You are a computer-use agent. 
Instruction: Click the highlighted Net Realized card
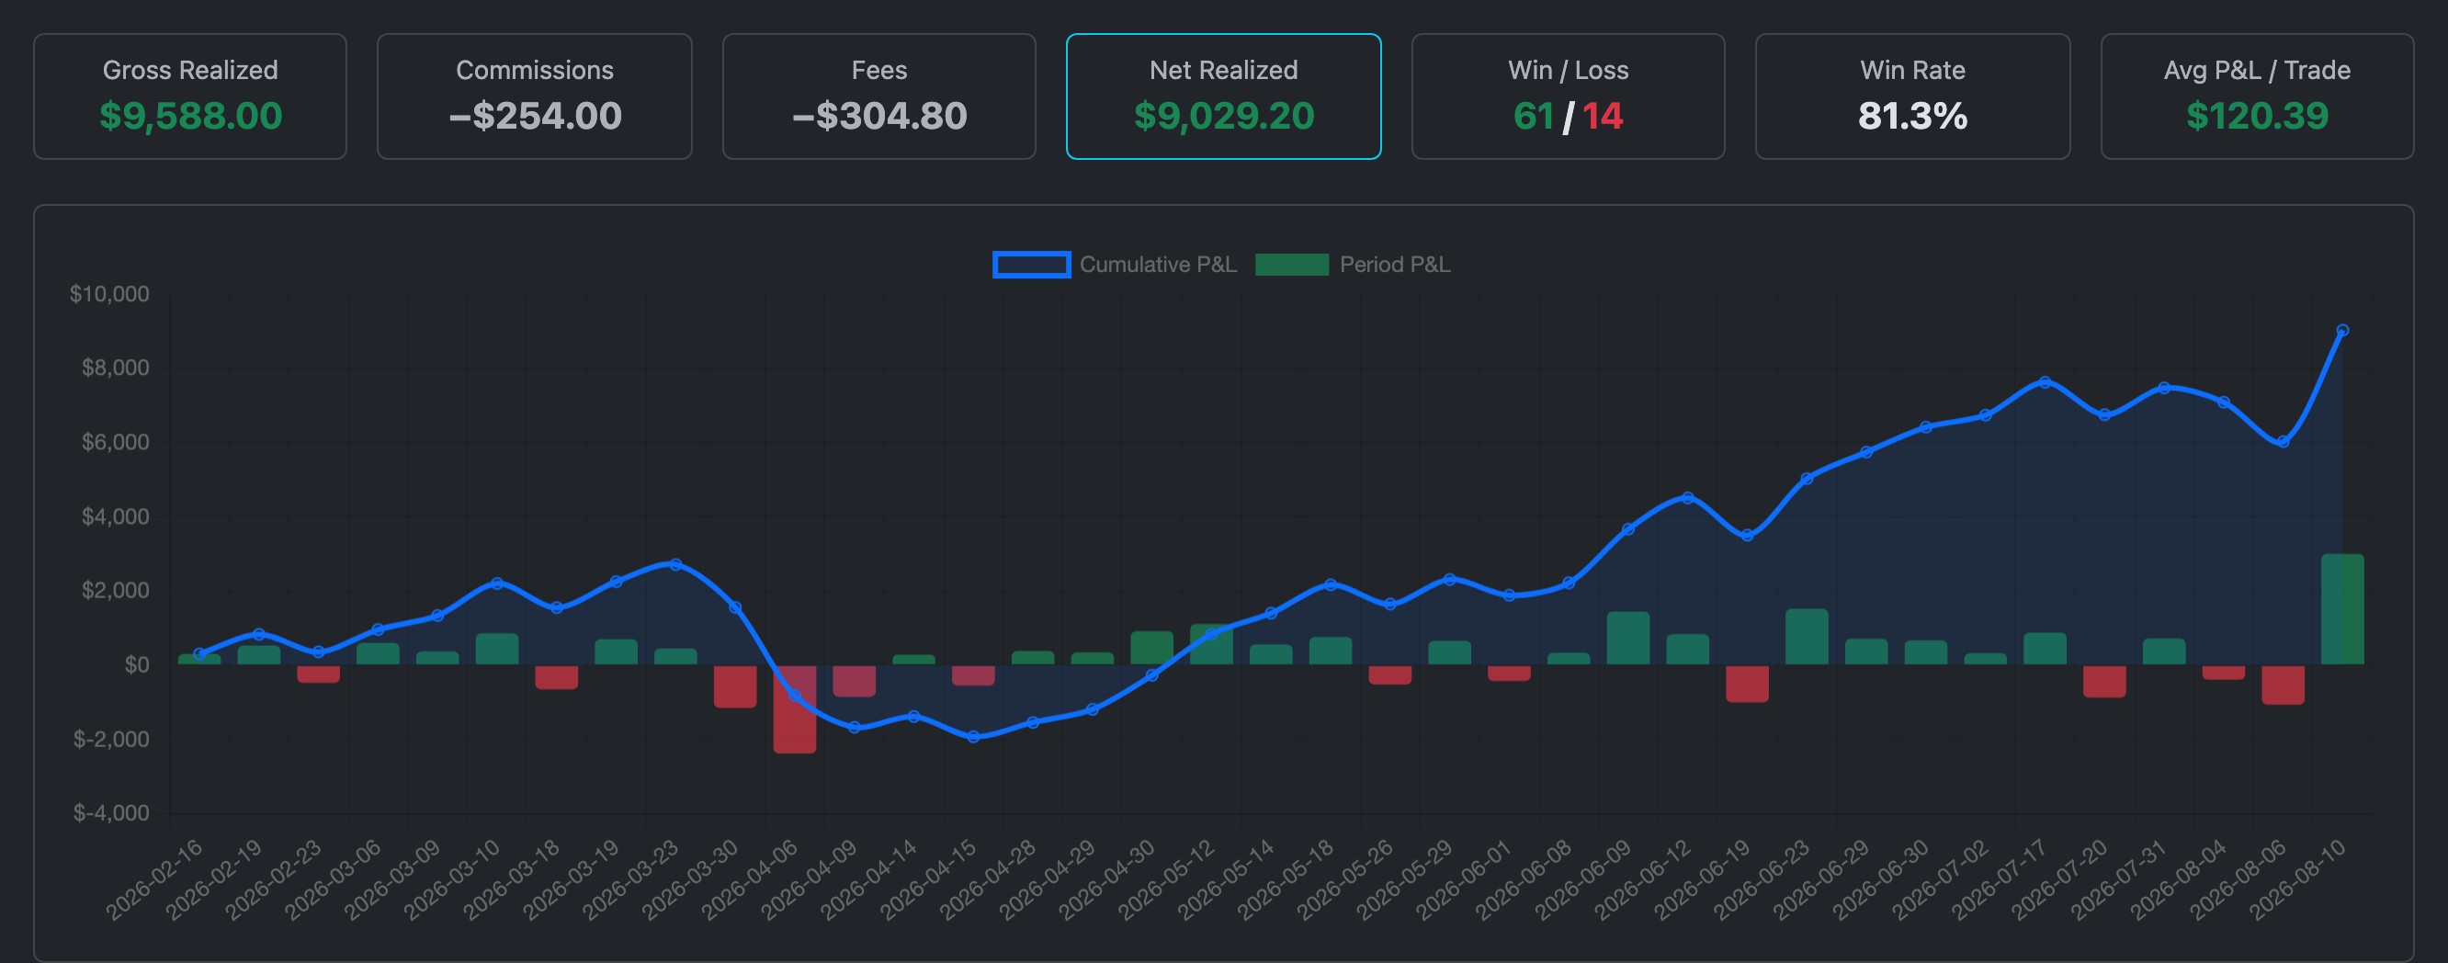click(x=1223, y=96)
